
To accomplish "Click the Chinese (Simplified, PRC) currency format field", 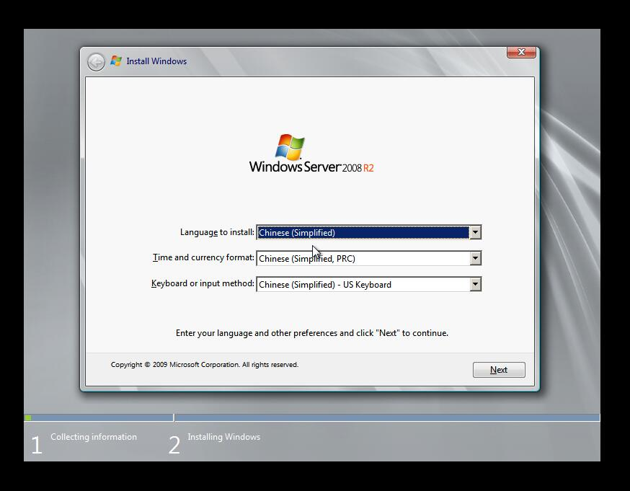I will [324, 258].
